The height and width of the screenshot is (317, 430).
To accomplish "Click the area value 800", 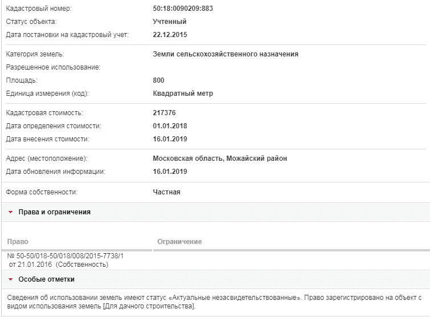I will coord(158,80).
